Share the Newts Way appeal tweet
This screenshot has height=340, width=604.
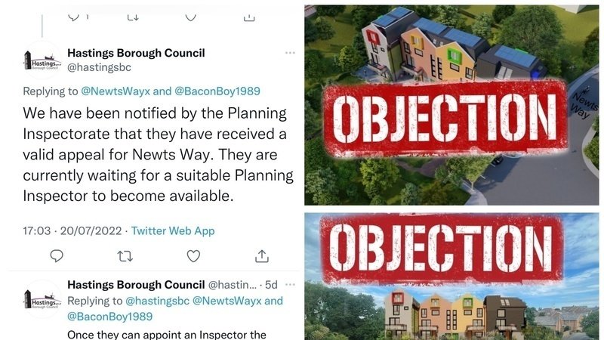click(261, 256)
